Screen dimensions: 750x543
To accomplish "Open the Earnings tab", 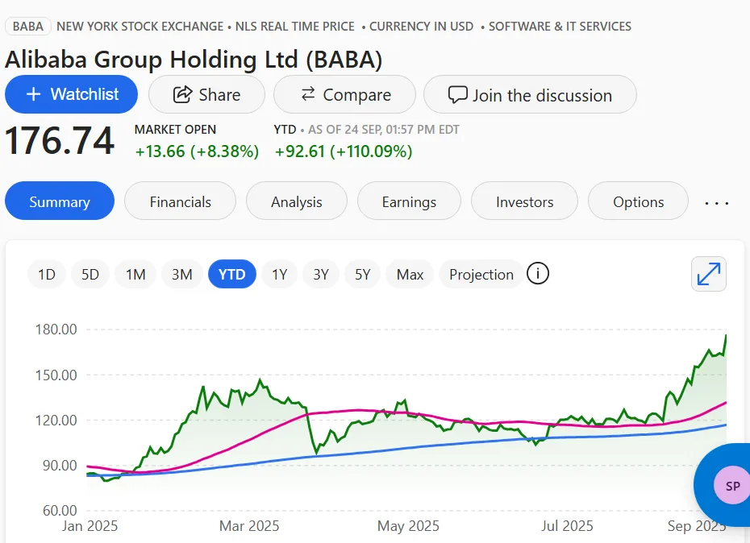I will point(409,201).
